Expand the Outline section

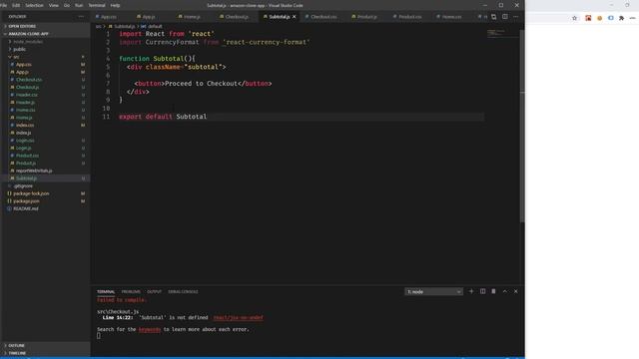[x=16, y=345]
